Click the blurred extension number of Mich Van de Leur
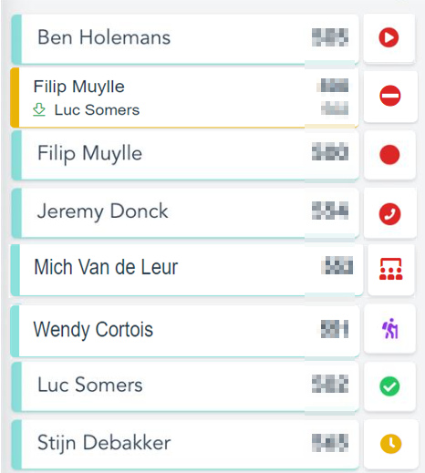Viewport: 425px width, 473px height. pos(337,265)
